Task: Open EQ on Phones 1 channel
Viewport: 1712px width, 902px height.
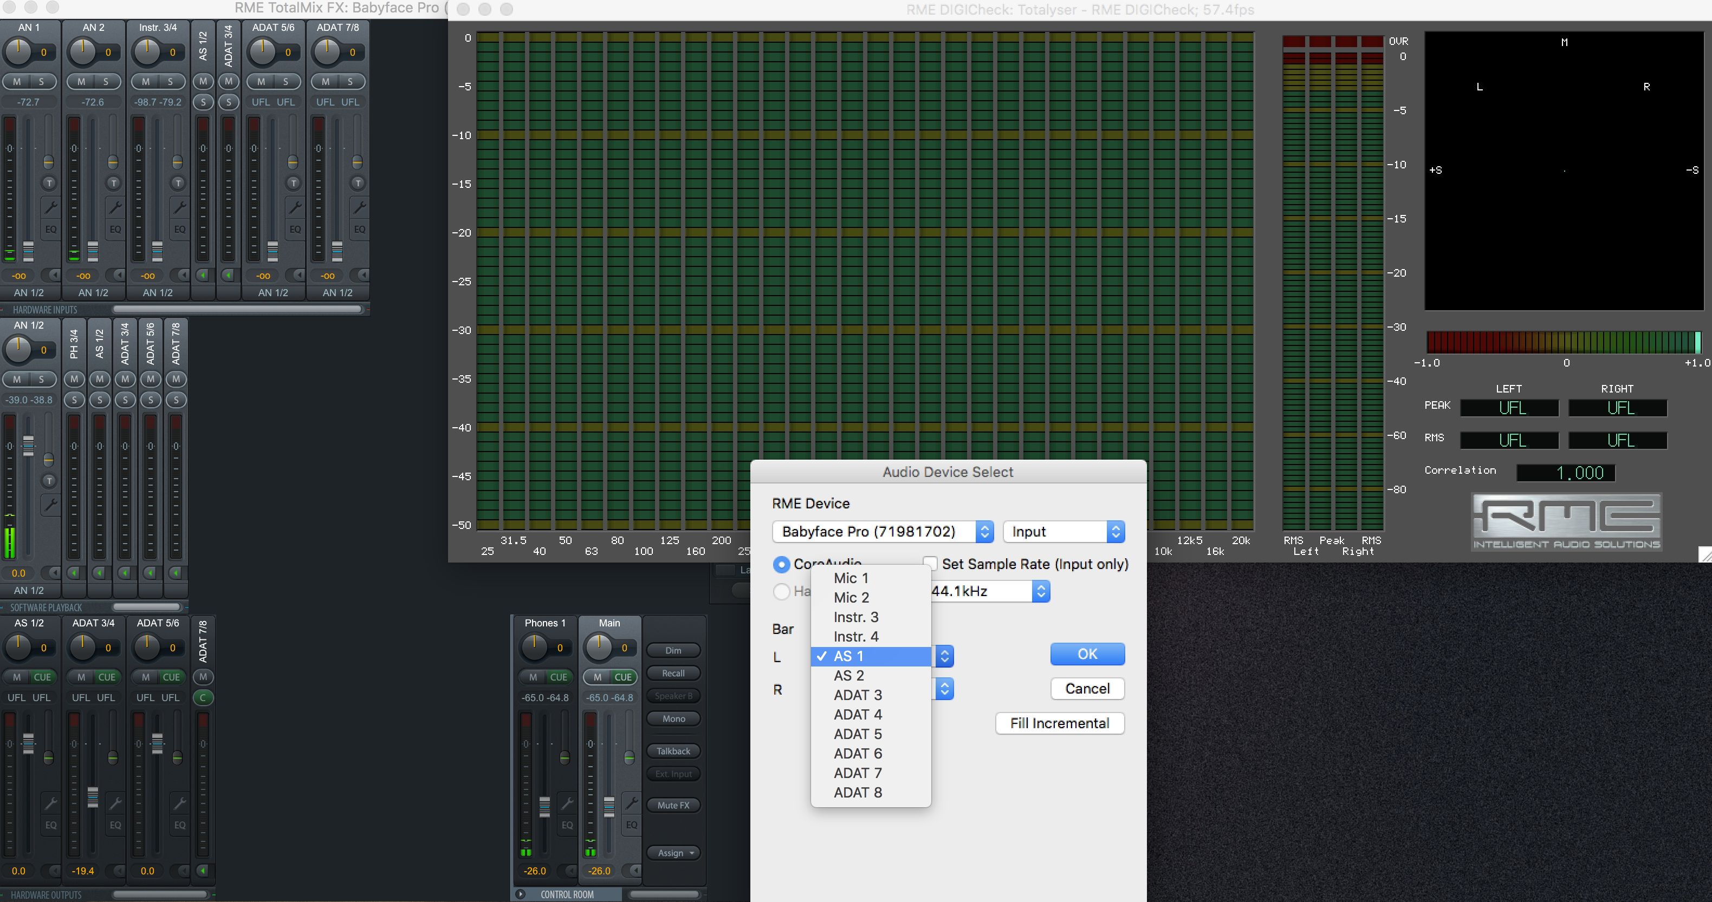Action: click(567, 825)
